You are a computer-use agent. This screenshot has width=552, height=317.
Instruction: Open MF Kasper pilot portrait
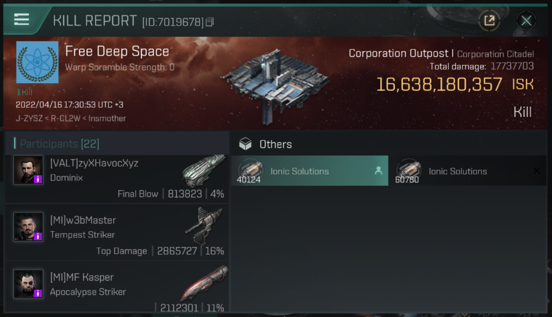pyautogui.click(x=28, y=284)
